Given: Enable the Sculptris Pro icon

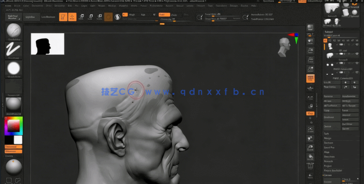Looking at the screenshot, I should point(118,17).
